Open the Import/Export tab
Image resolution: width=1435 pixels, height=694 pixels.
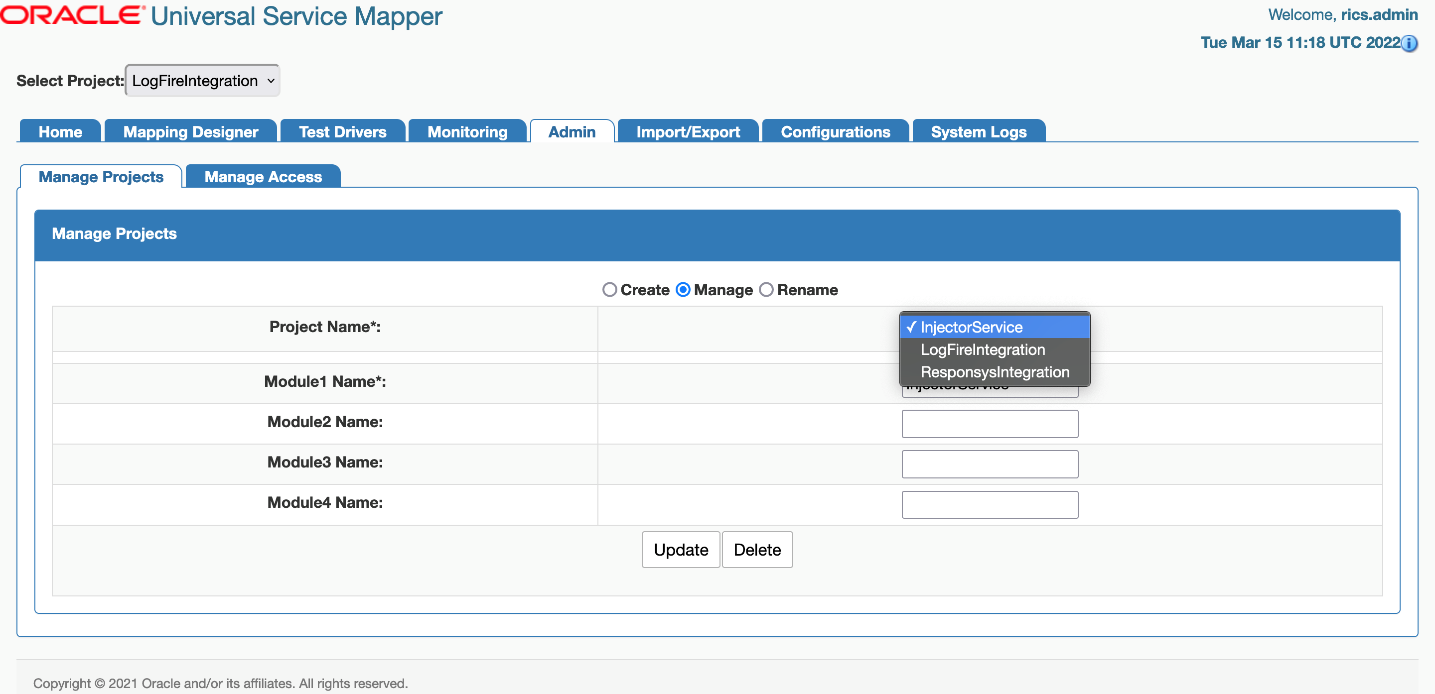click(x=688, y=132)
